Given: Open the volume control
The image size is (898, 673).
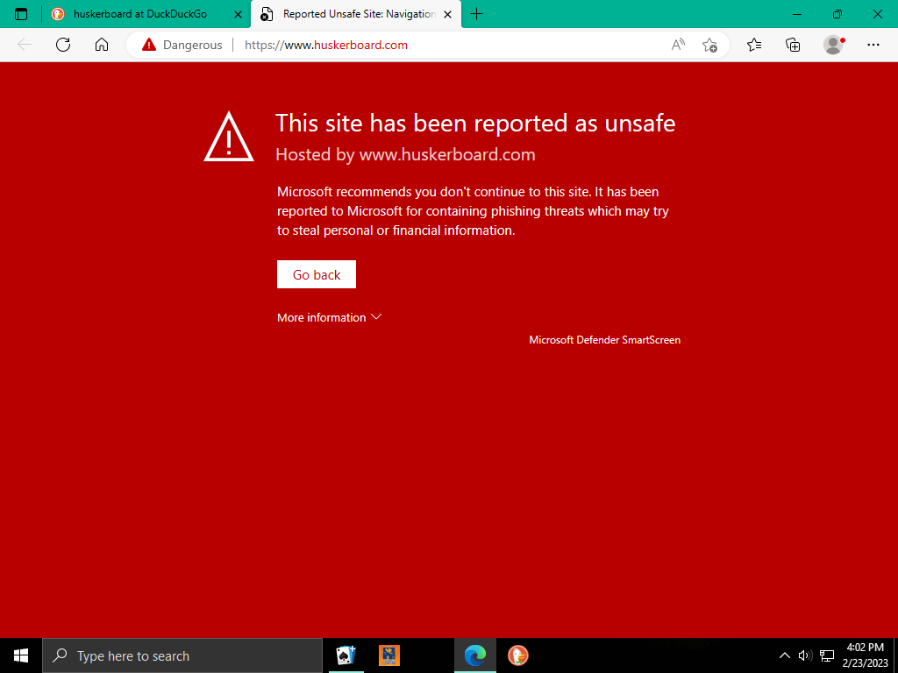Looking at the screenshot, I should pos(805,655).
